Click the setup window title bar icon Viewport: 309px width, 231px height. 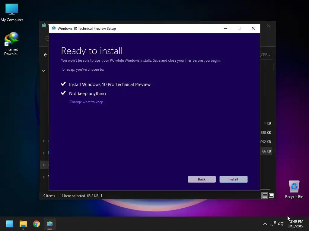coord(53,28)
